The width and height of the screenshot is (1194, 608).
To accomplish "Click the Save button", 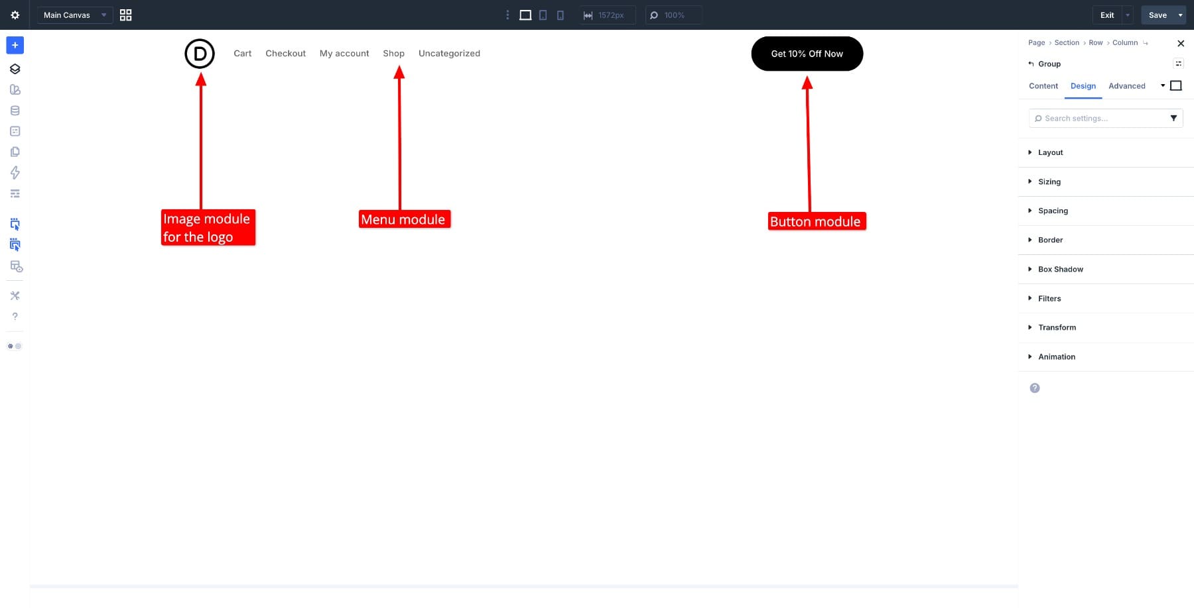I will pos(1158,15).
